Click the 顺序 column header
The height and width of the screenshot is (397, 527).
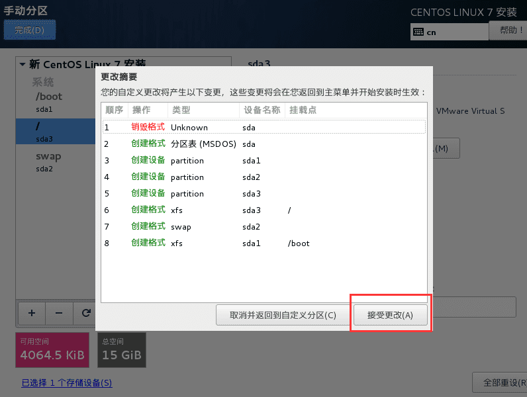pos(115,110)
